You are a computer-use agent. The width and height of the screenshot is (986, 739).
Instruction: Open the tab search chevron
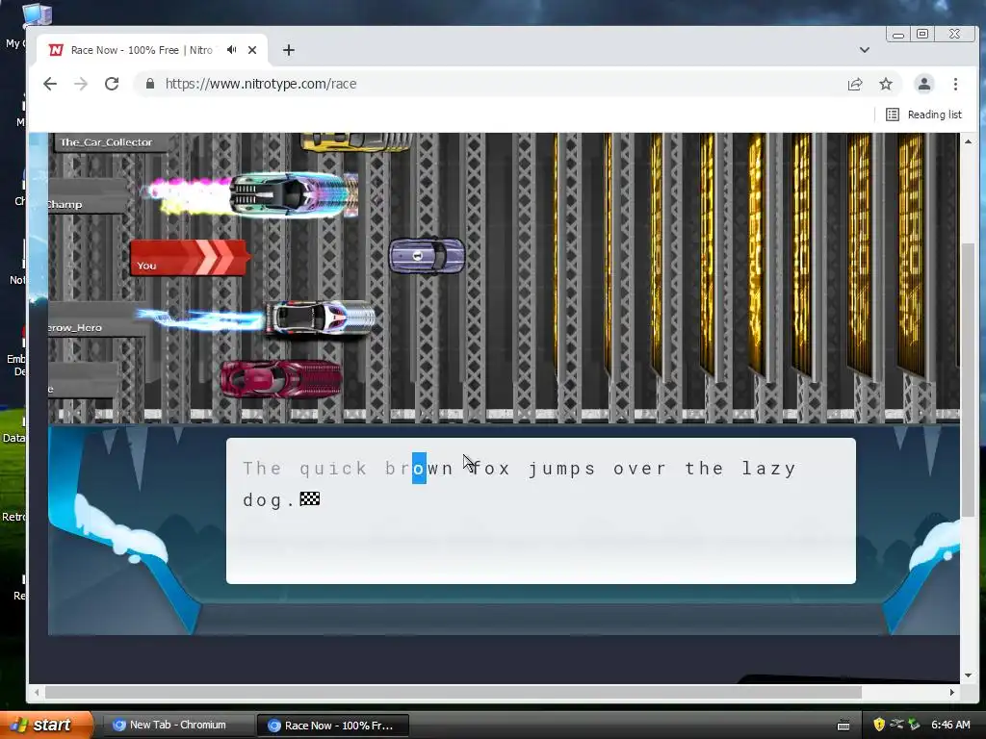click(865, 50)
